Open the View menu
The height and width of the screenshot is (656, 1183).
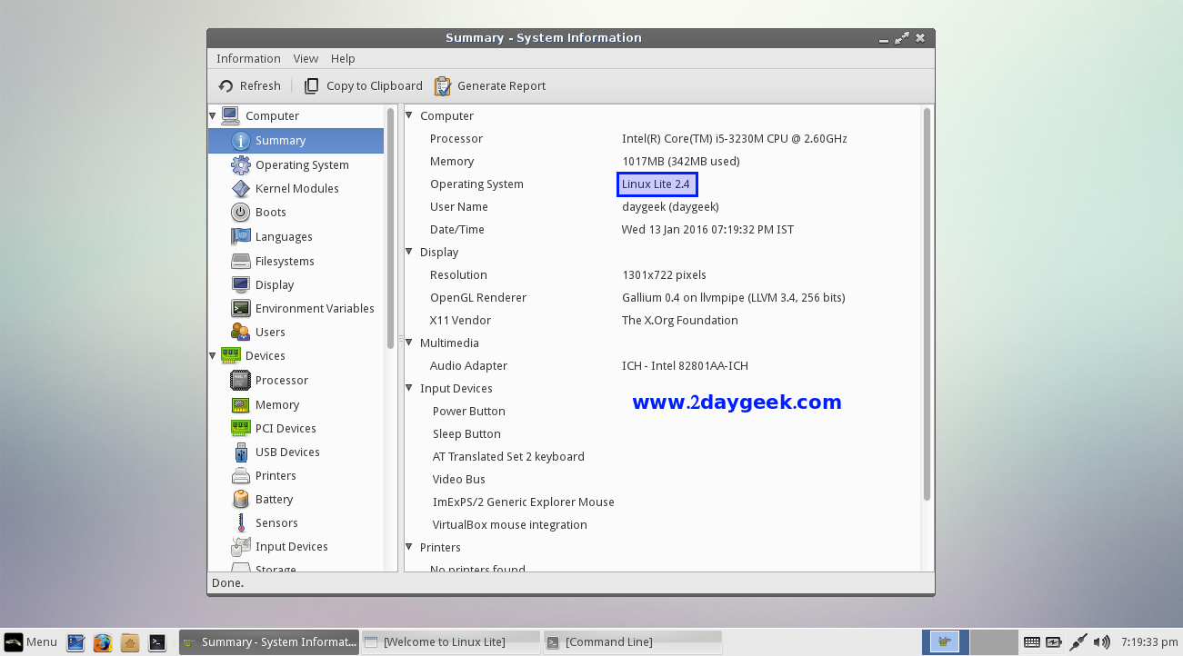tap(306, 59)
